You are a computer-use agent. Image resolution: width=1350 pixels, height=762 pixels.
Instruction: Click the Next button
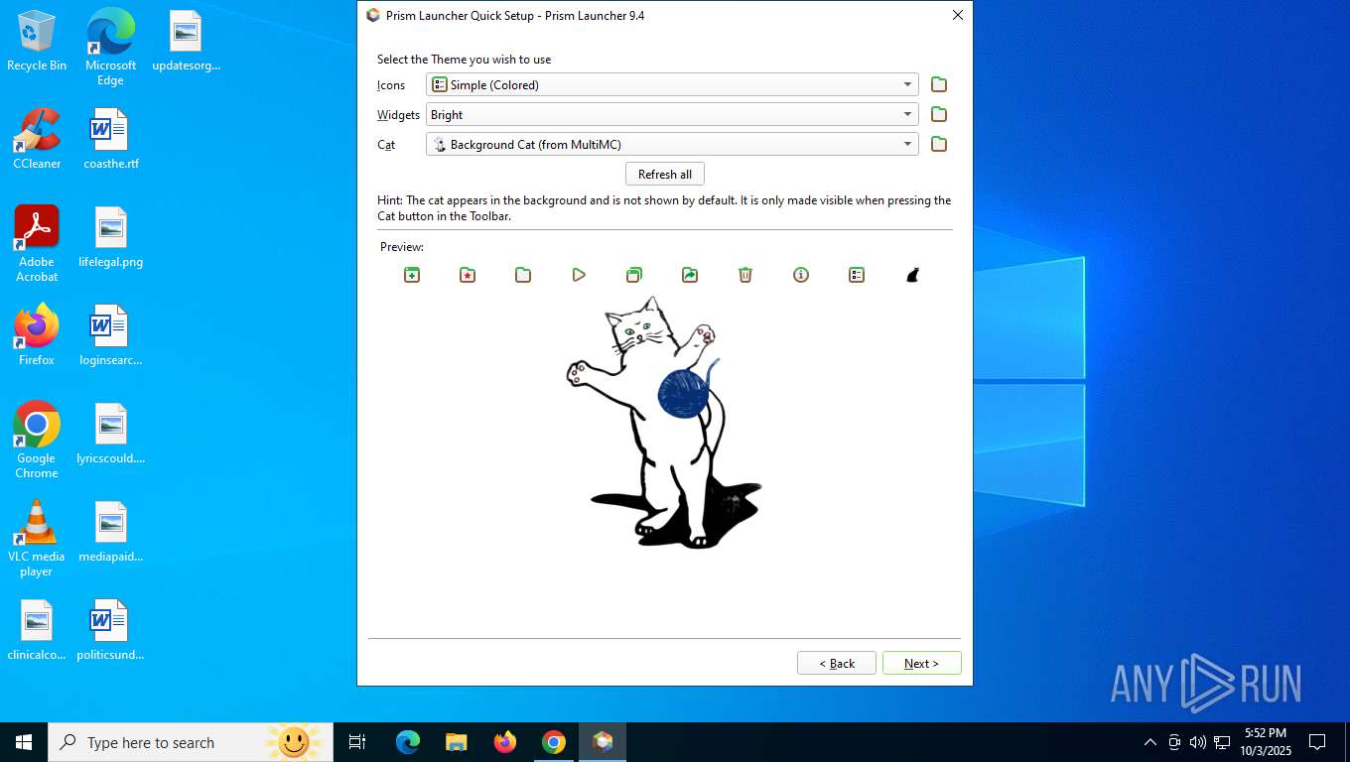tap(921, 663)
